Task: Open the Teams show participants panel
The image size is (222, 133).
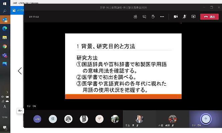Action: [x=135, y=17]
